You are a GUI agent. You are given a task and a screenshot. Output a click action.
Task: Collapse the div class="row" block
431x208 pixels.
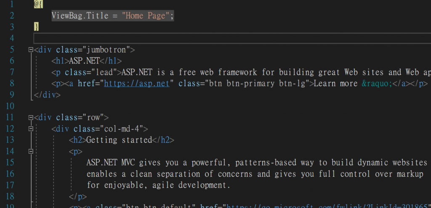coord(31,118)
